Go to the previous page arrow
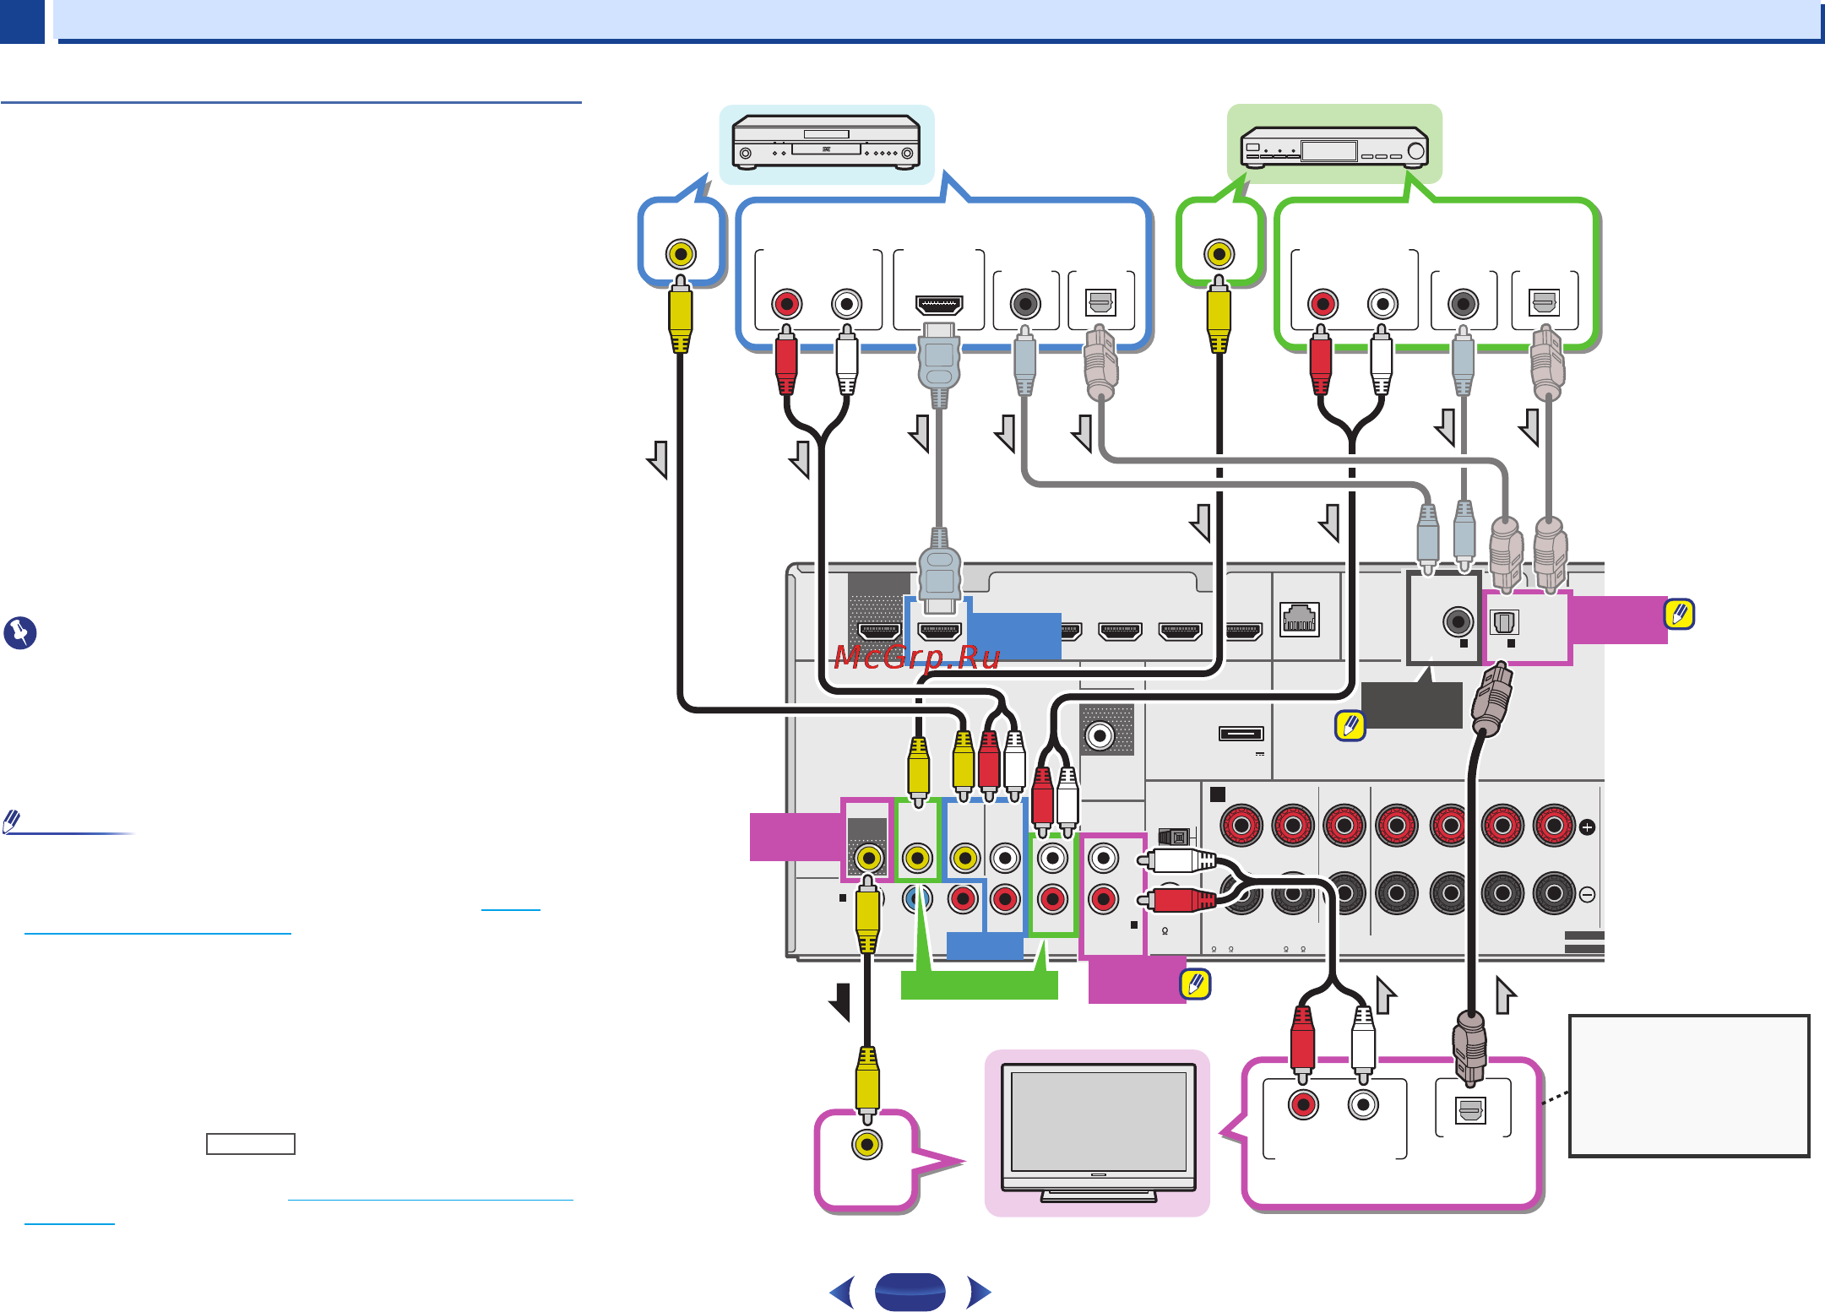 tap(842, 1292)
